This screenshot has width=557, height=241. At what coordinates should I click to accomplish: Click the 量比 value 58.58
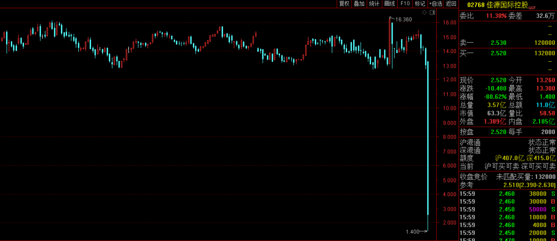[547, 114]
